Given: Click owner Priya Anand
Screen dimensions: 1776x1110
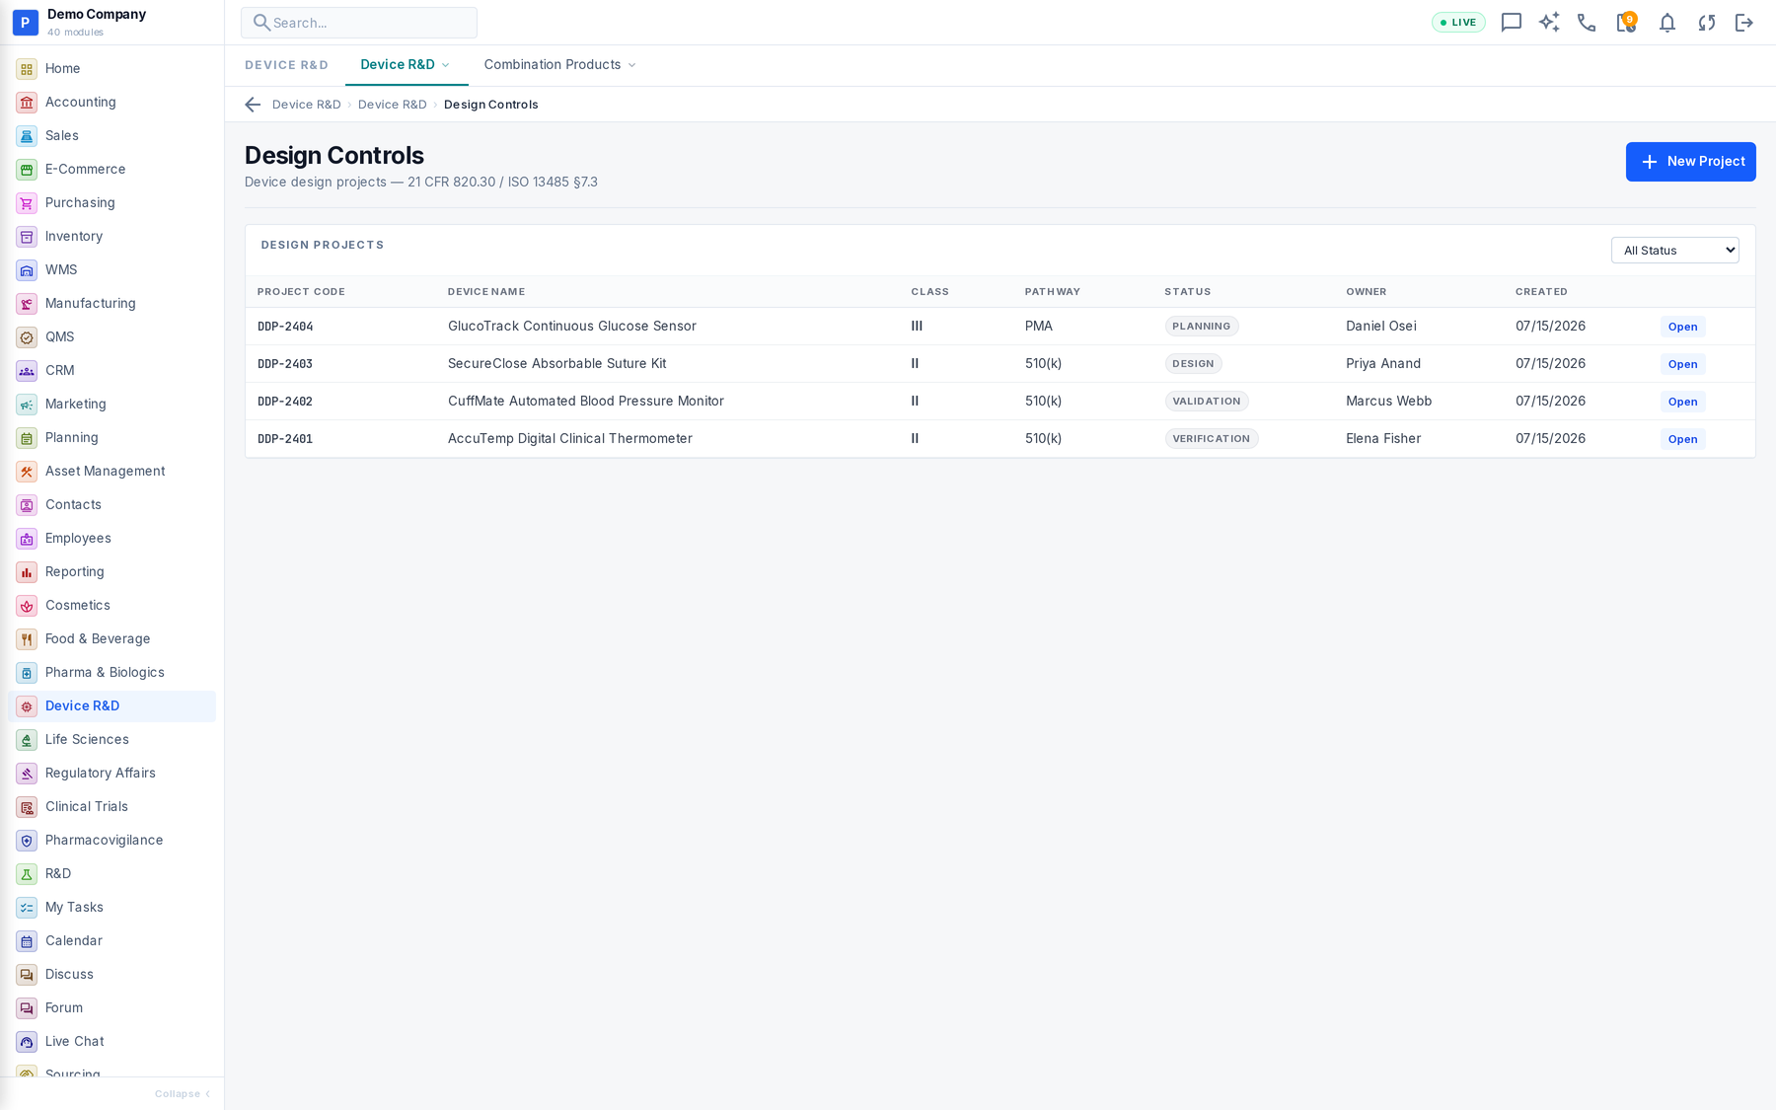Looking at the screenshot, I should point(1383,364).
